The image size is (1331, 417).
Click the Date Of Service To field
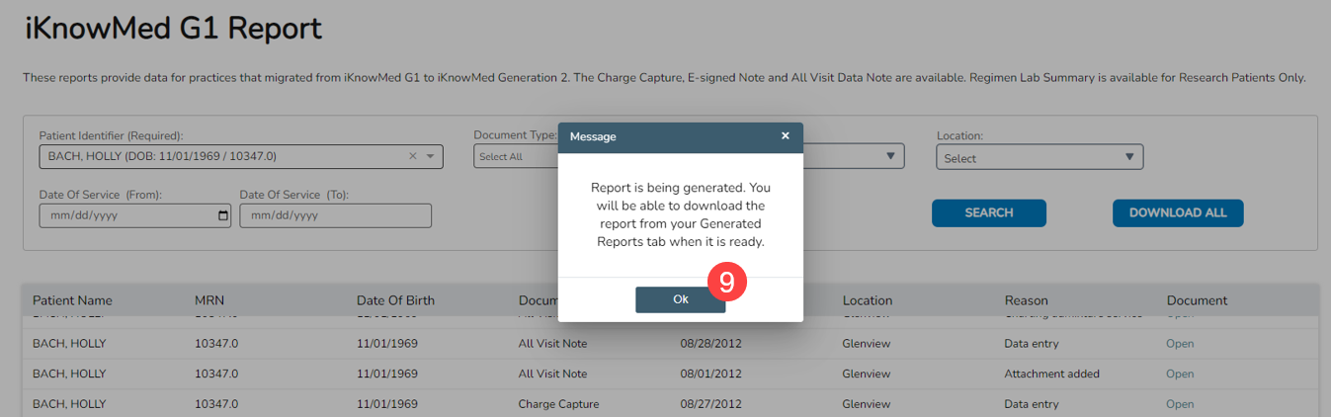335,215
